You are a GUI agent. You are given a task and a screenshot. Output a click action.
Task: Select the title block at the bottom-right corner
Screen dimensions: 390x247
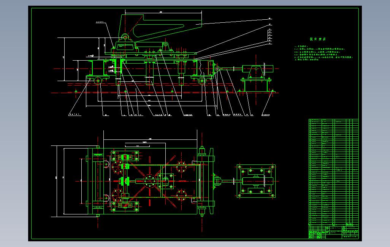coord(333,231)
